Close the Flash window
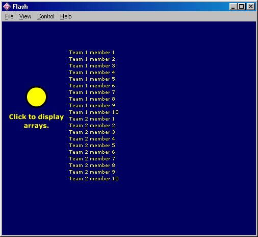 tap(251, 7)
